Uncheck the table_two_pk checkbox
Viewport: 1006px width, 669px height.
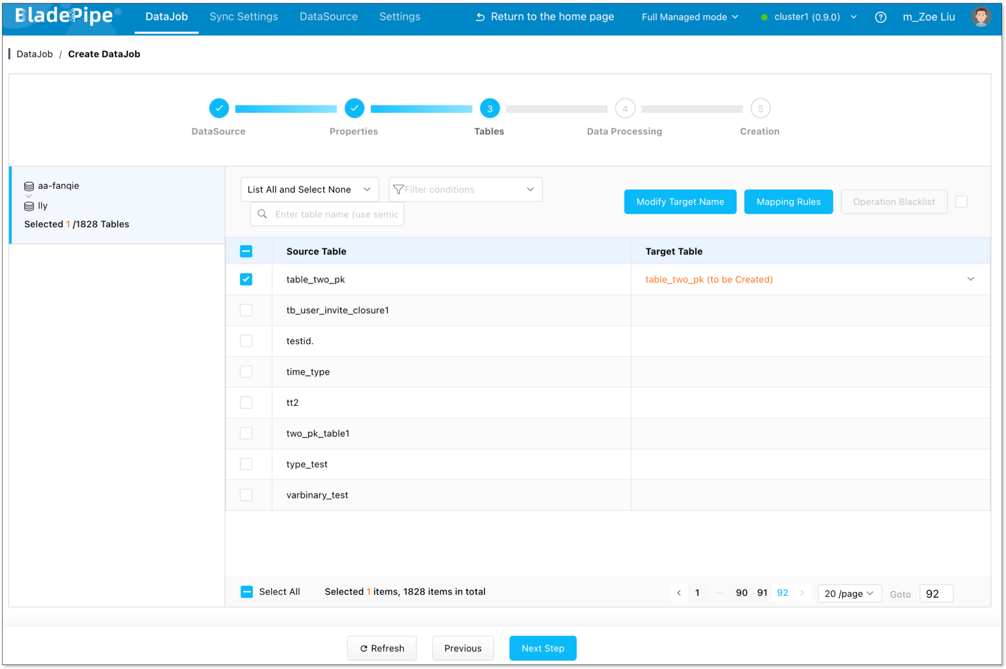[246, 279]
